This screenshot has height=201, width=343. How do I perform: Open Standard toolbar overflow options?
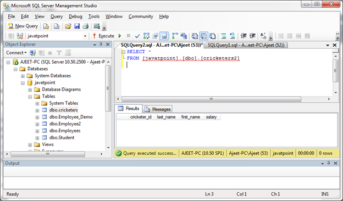pyautogui.click(x=104, y=27)
